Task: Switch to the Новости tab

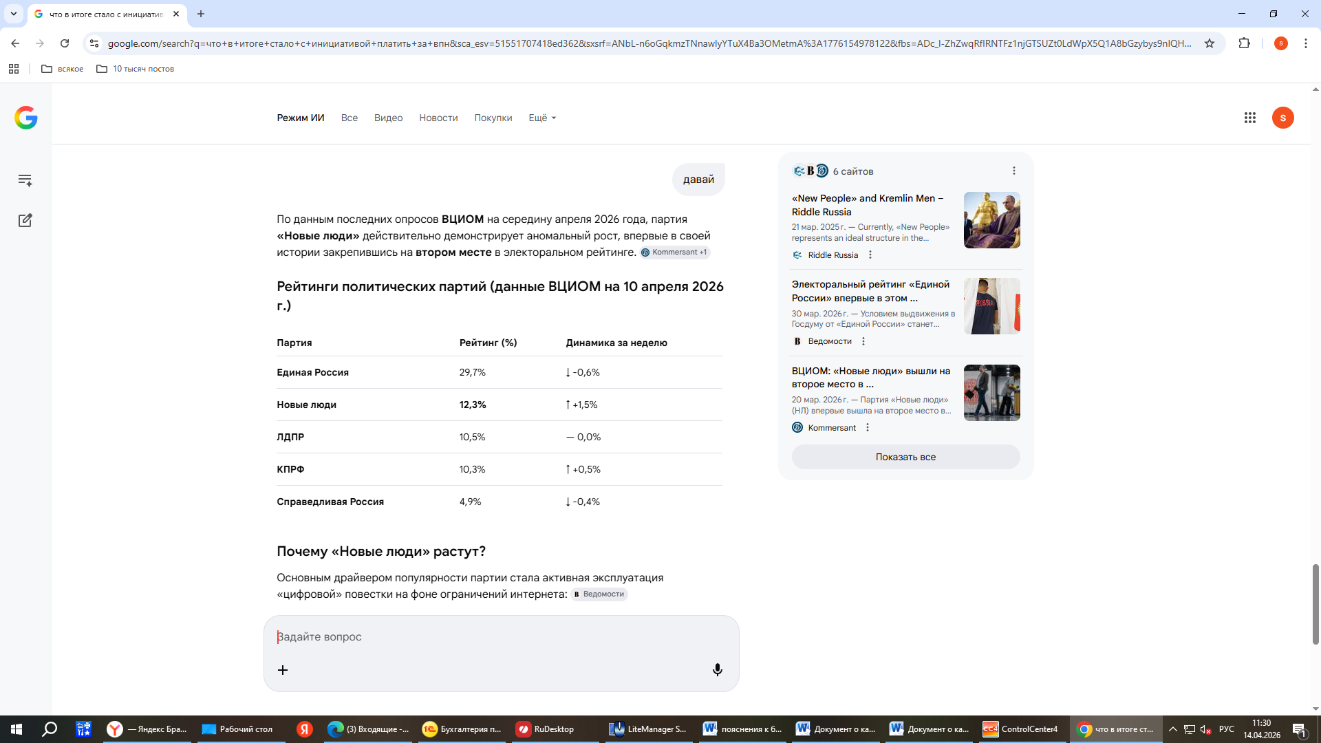Action: click(x=438, y=118)
